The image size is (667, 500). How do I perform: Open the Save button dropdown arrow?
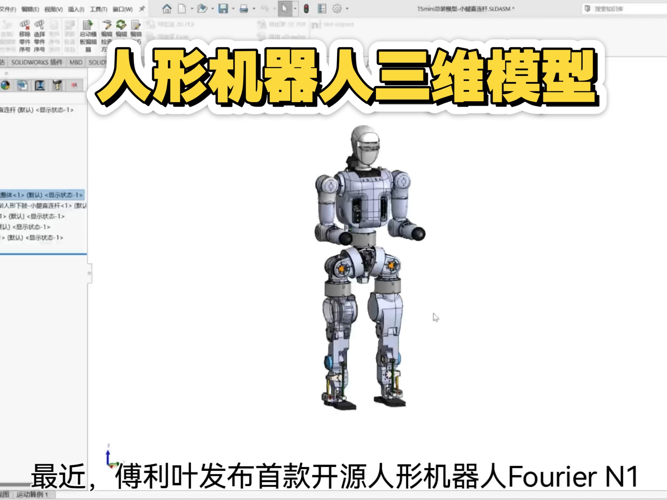[233, 9]
